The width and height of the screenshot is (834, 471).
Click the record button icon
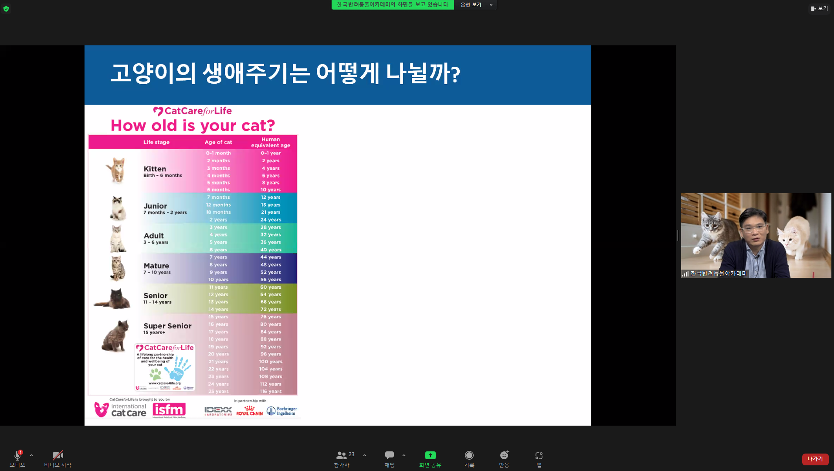(x=469, y=455)
